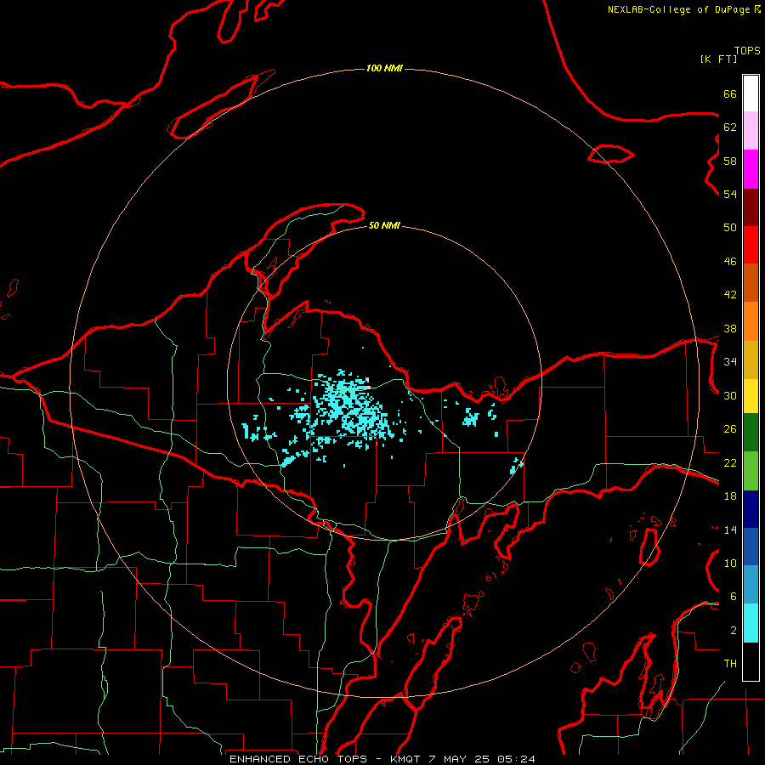Click the 42 value on the legend

[x=730, y=295]
